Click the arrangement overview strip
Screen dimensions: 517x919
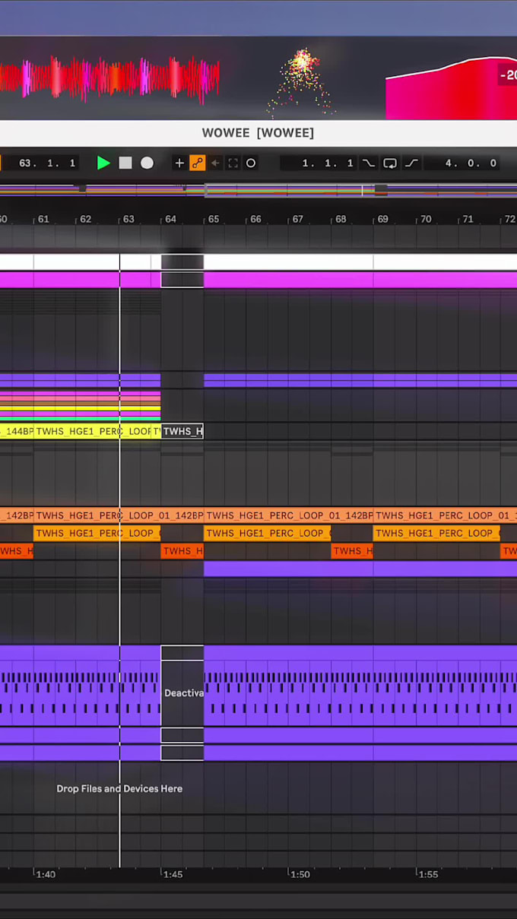point(258,189)
